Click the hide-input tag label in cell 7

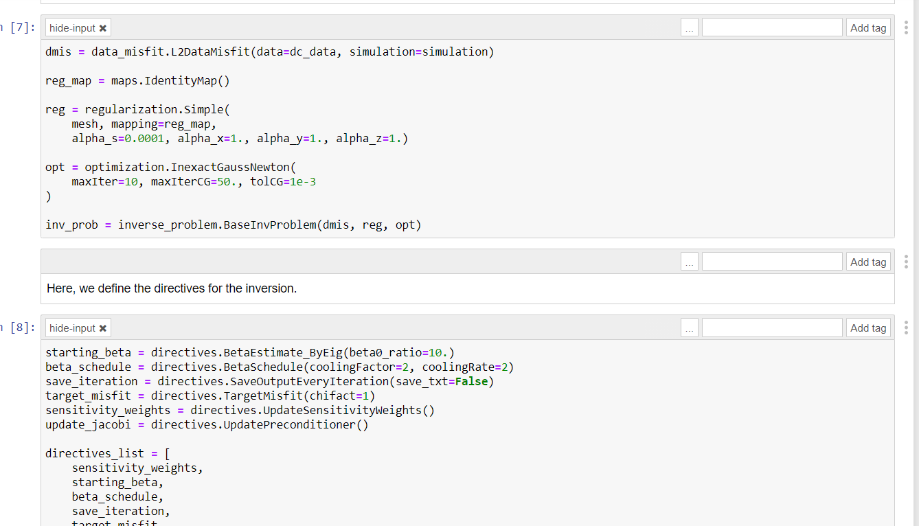coord(72,28)
